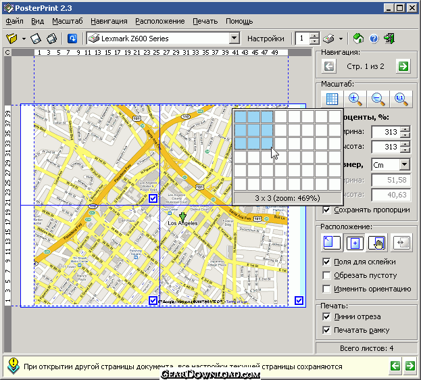Show previous tip with green left arrow

(395, 366)
